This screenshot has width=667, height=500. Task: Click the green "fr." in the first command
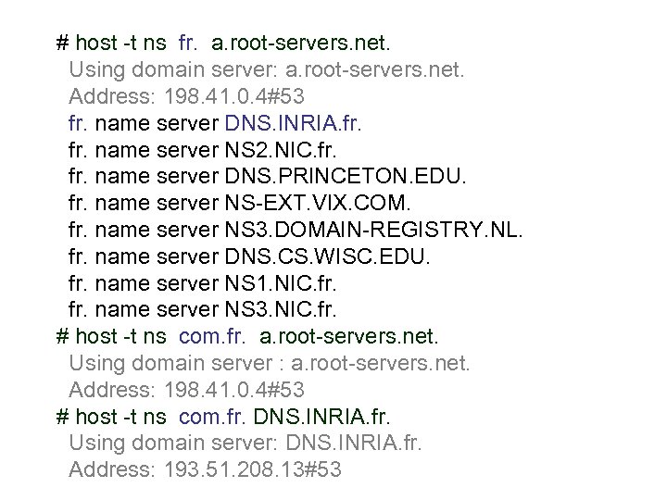click(187, 43)
